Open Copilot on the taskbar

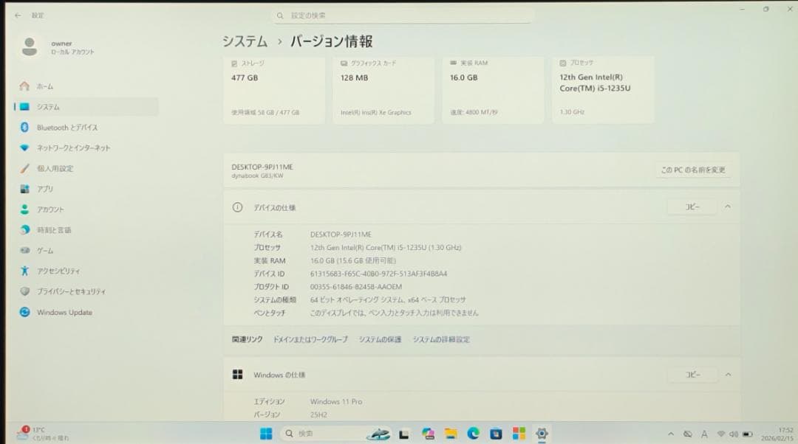pyautogui.click(x=428, y=434)
